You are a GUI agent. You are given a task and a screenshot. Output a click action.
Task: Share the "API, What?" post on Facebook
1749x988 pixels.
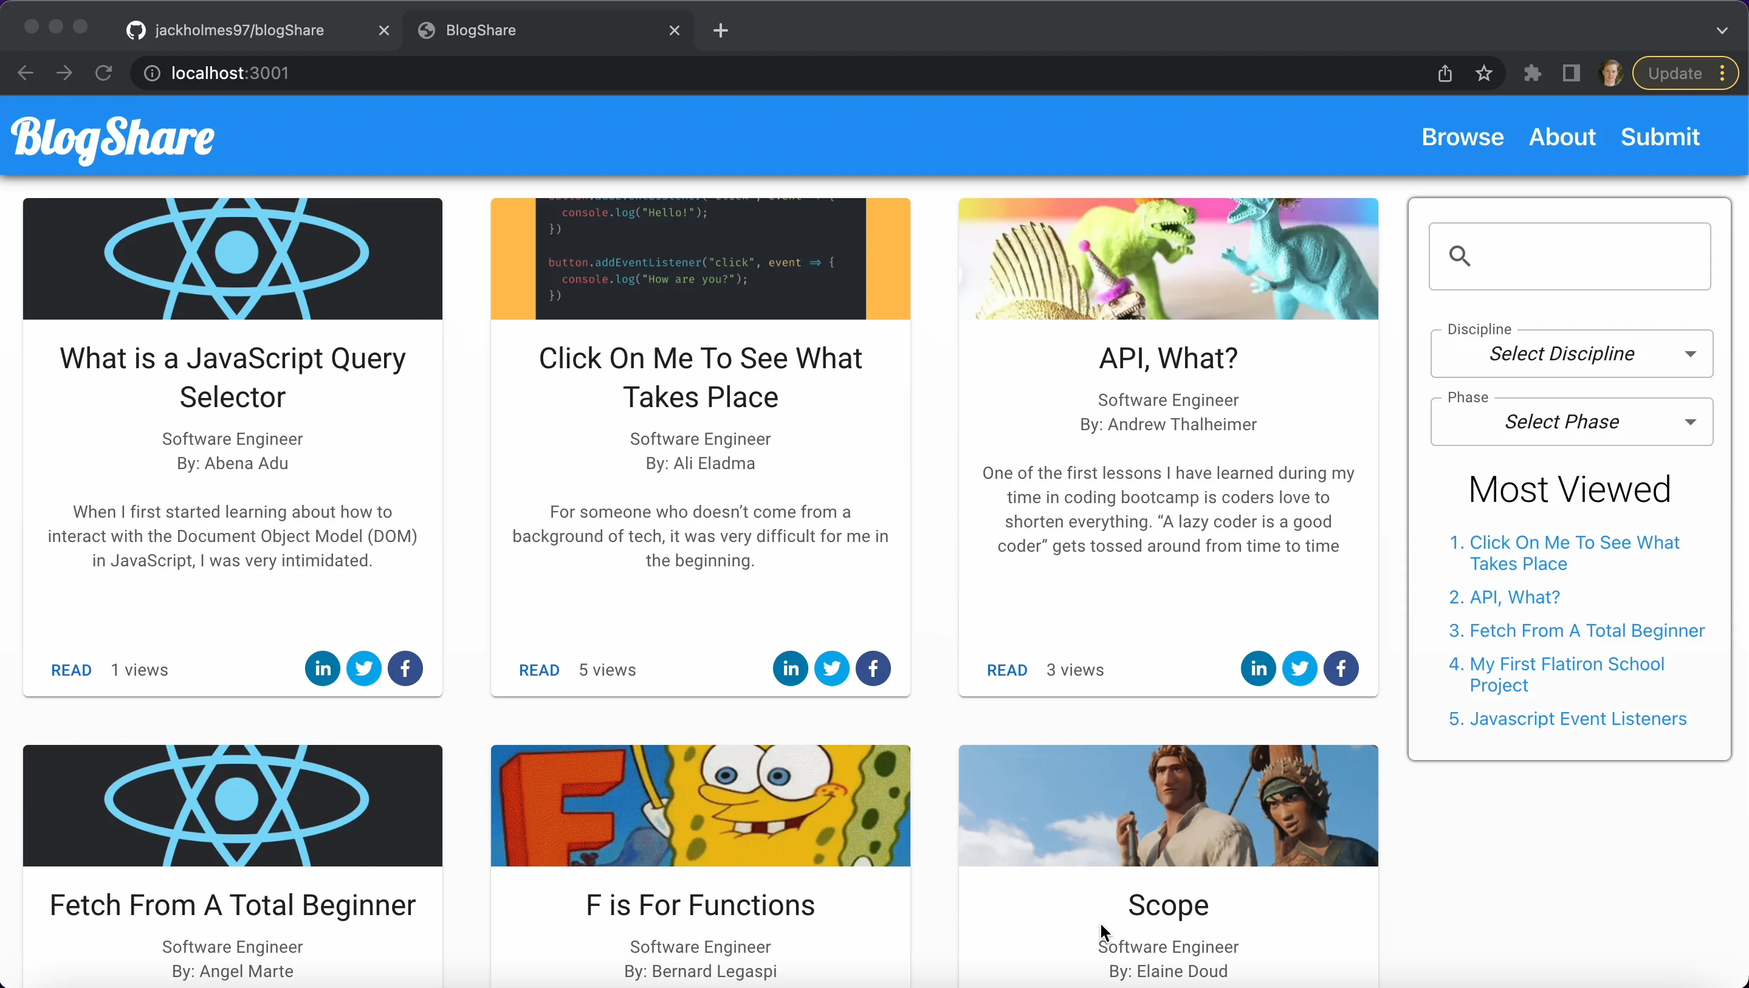coord(1341,668)
